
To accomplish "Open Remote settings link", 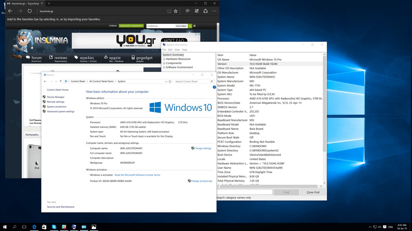I will (x=56, y=102).
